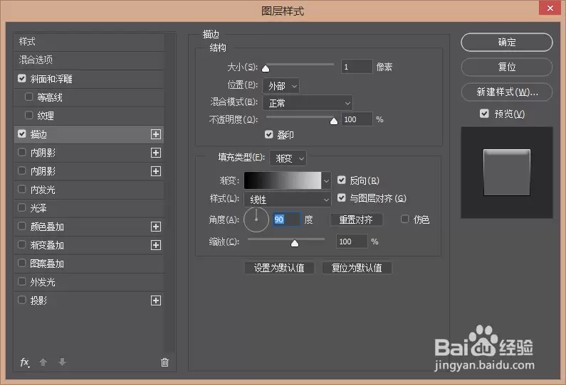Open the 位置 dropdown showing 外部

tap(281, 86)
